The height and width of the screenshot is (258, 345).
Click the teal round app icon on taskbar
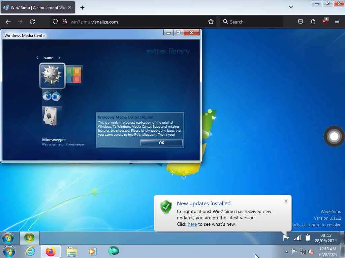click(114, 251)
